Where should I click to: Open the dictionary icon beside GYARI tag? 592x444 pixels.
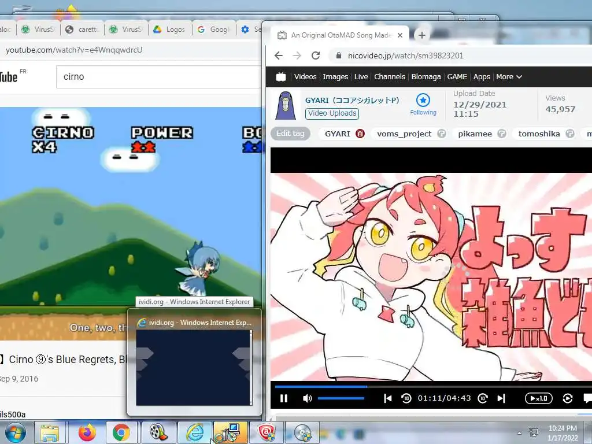click(360, 134)
